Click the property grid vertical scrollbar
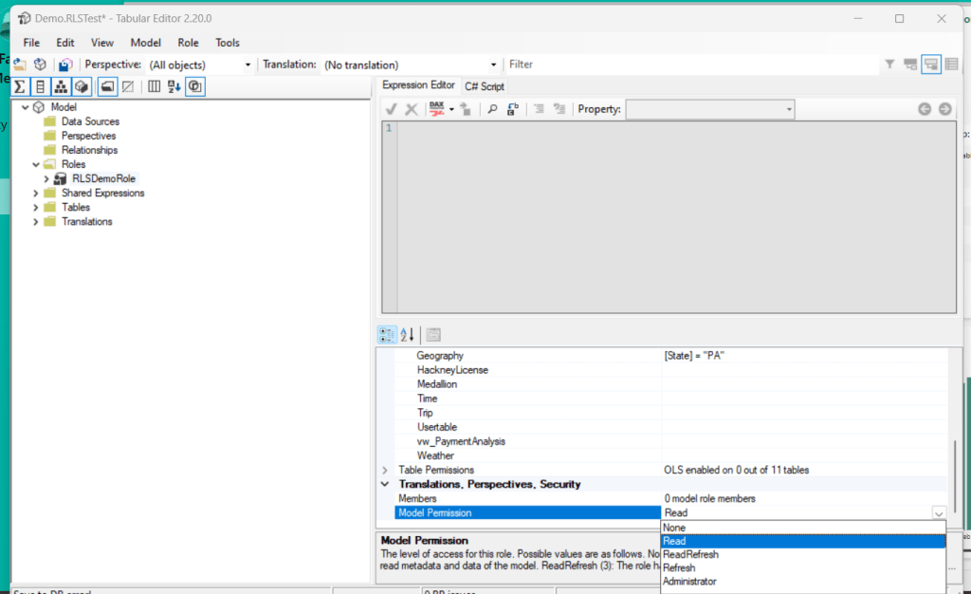The width and height of the screenshot is (971, 594). [955, 465]
